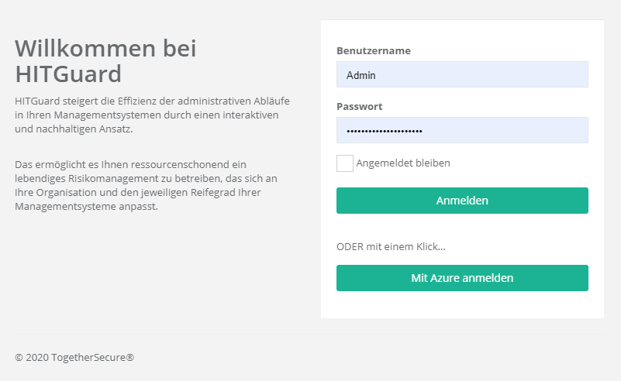621x381 pixels.
Task: Click "und nachhaltigen Ansatz." text line
Action: pyautogui.click(x=74, y=129)
